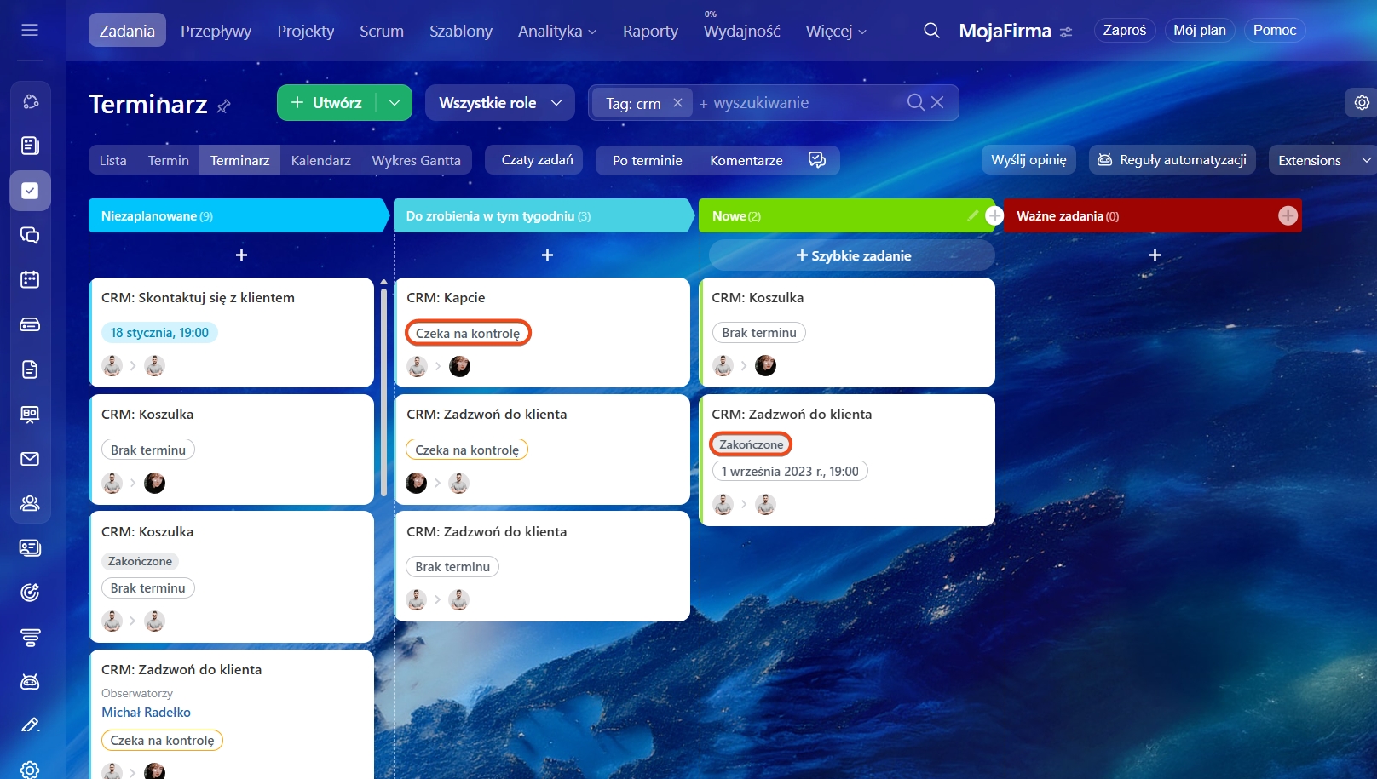Open the settings gear beside the filter
The height and width of the screenshot is (779, 1377).
tap(1362, 103)
